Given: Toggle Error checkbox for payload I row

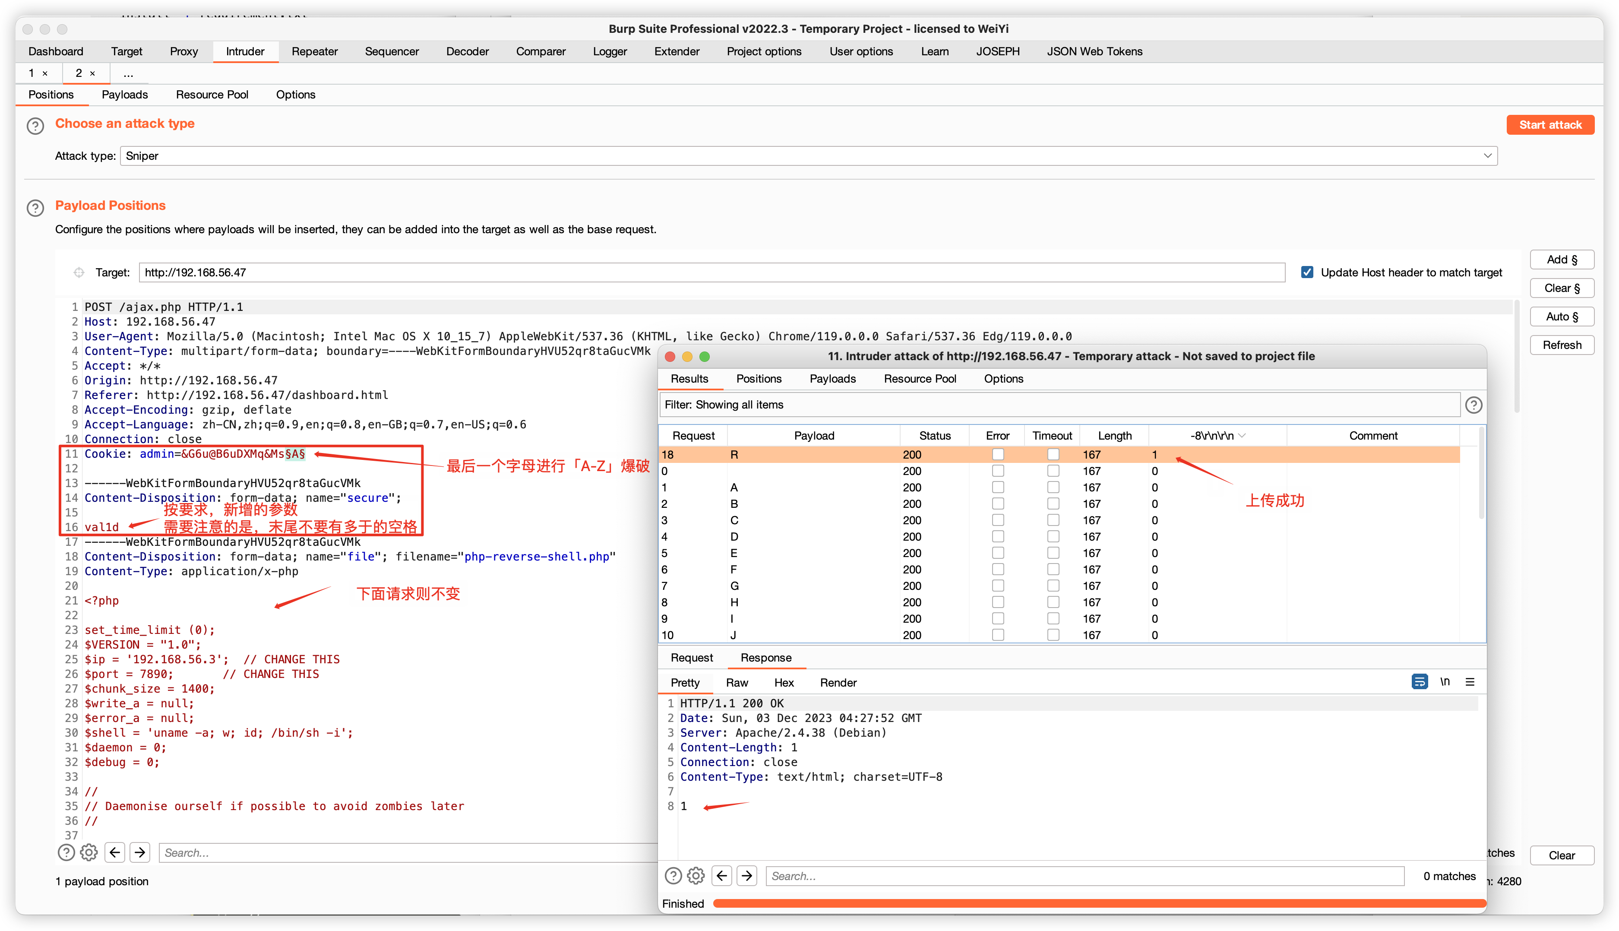Looking at the screenshot, I should (x=997, y=618).
